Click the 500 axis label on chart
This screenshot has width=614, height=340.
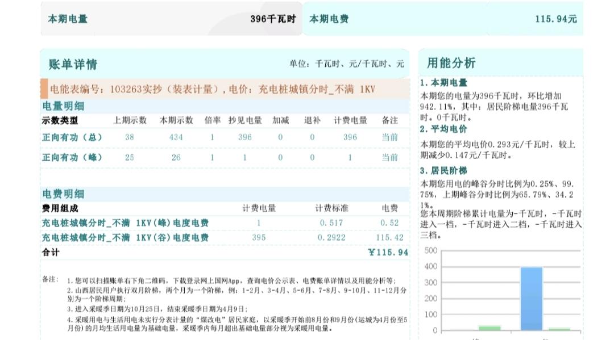pyautogui.click(x=431, y=250)
